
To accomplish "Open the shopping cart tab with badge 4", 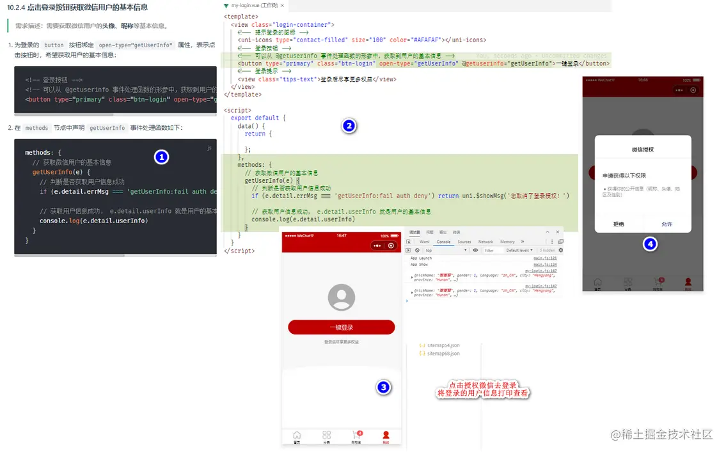I will click(356, 437).
